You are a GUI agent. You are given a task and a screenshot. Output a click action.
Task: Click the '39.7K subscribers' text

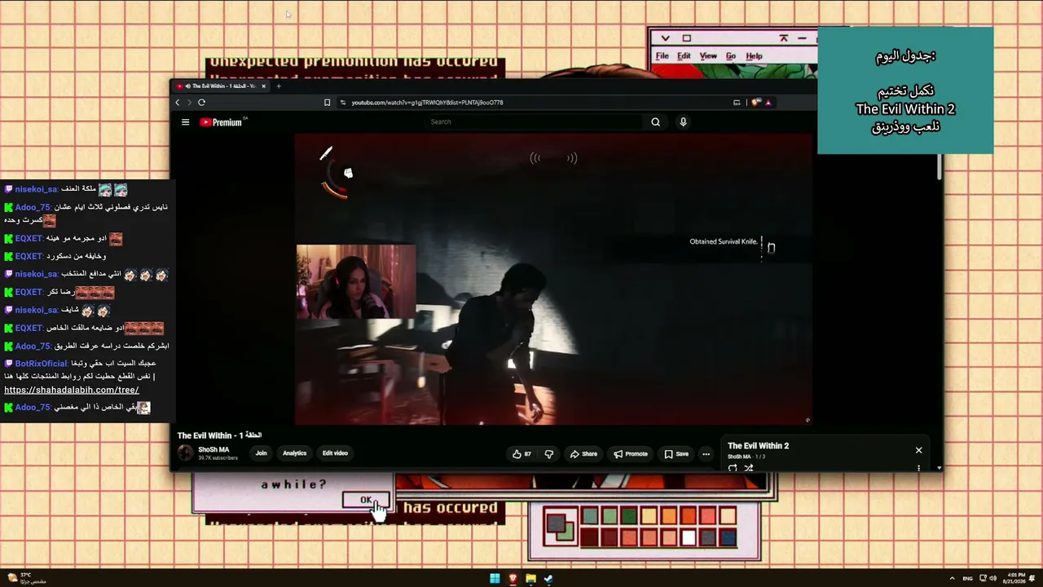218,458
